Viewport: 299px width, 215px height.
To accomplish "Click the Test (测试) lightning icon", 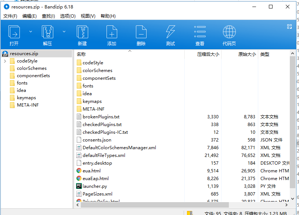I will tap(170, 32).
